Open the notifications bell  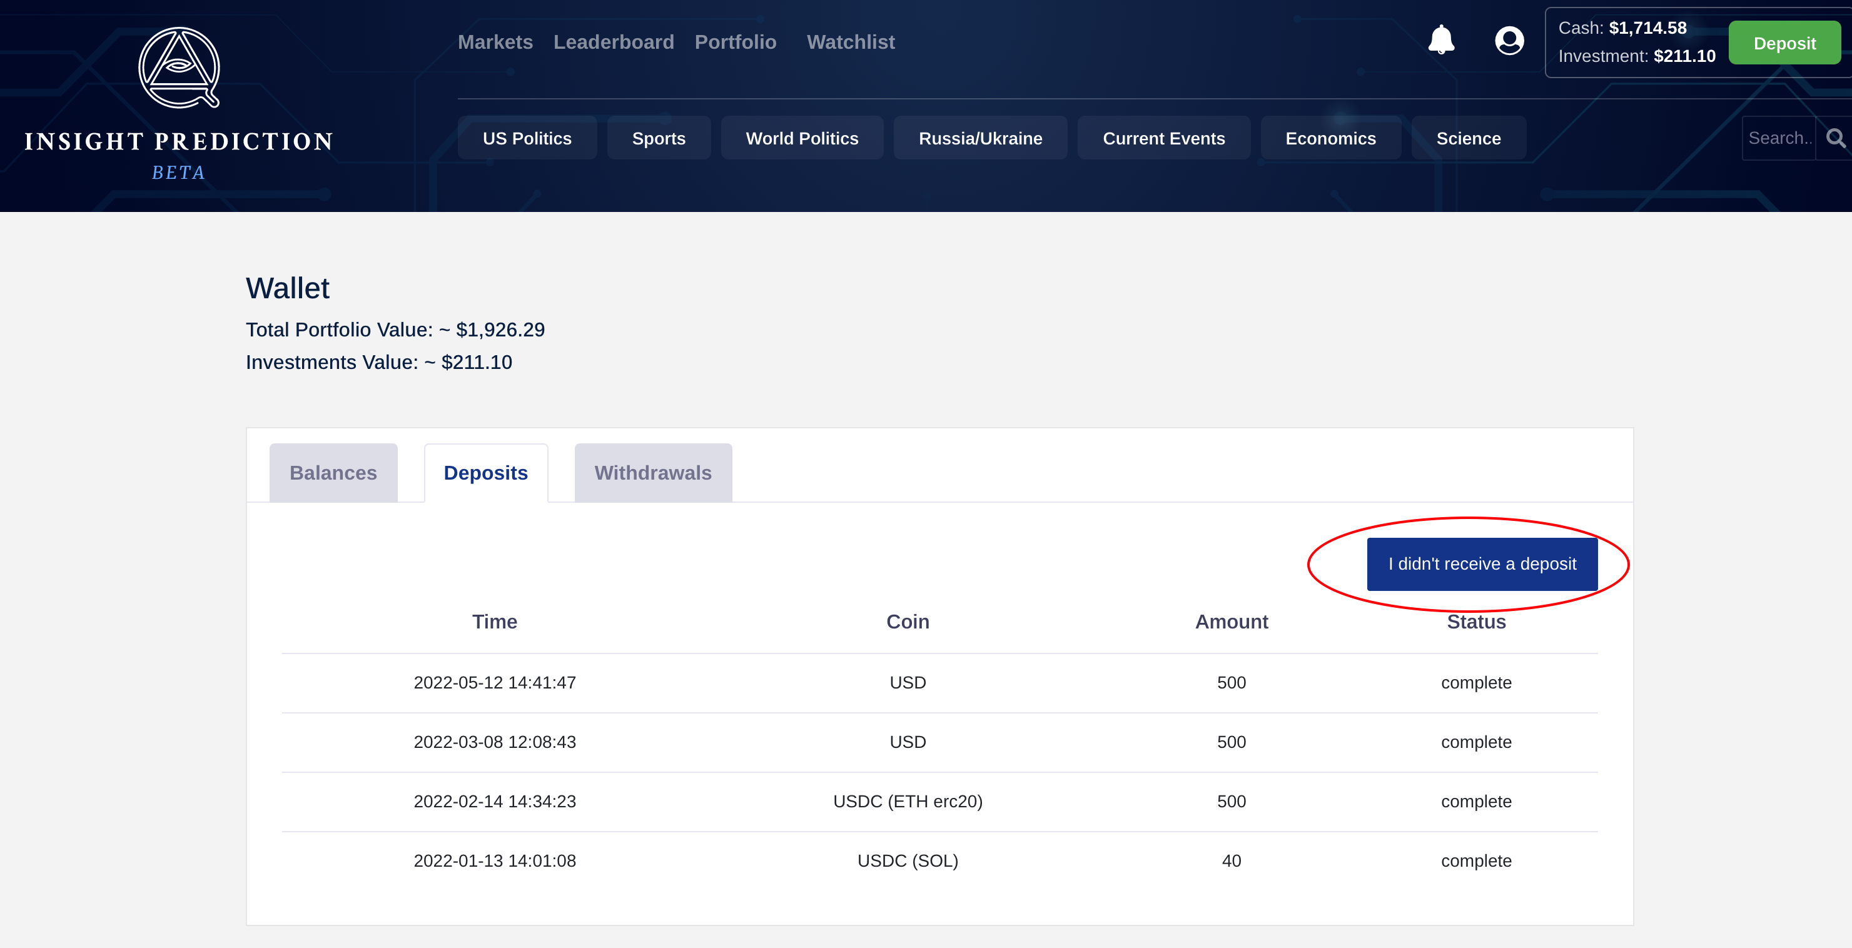pos(1441,40)
